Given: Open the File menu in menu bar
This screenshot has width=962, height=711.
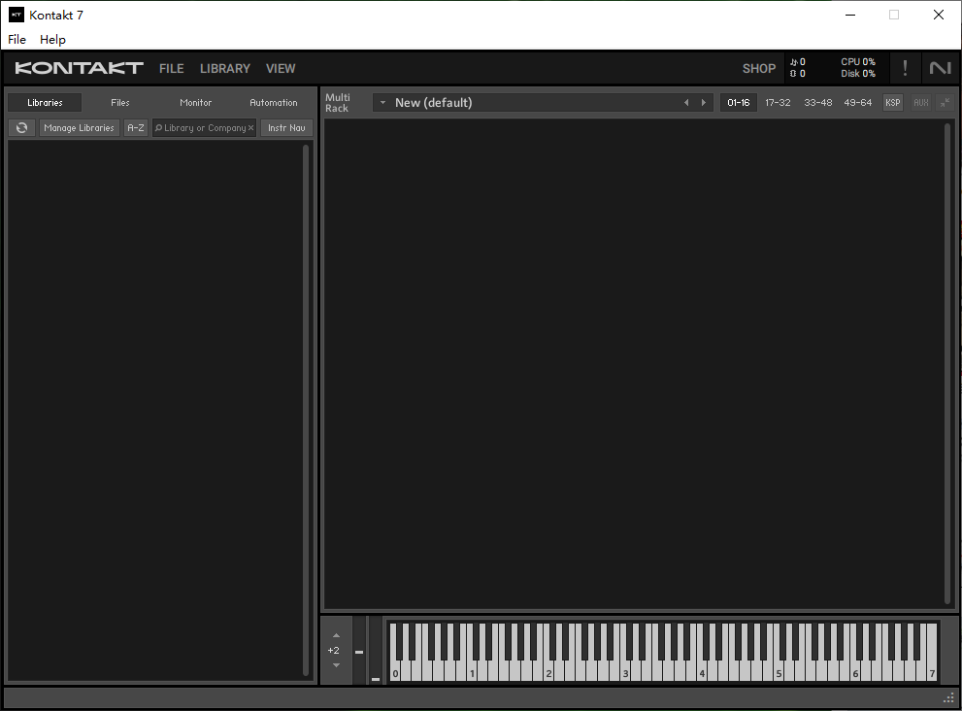Looking at the screenshot, I should [17, 39].
